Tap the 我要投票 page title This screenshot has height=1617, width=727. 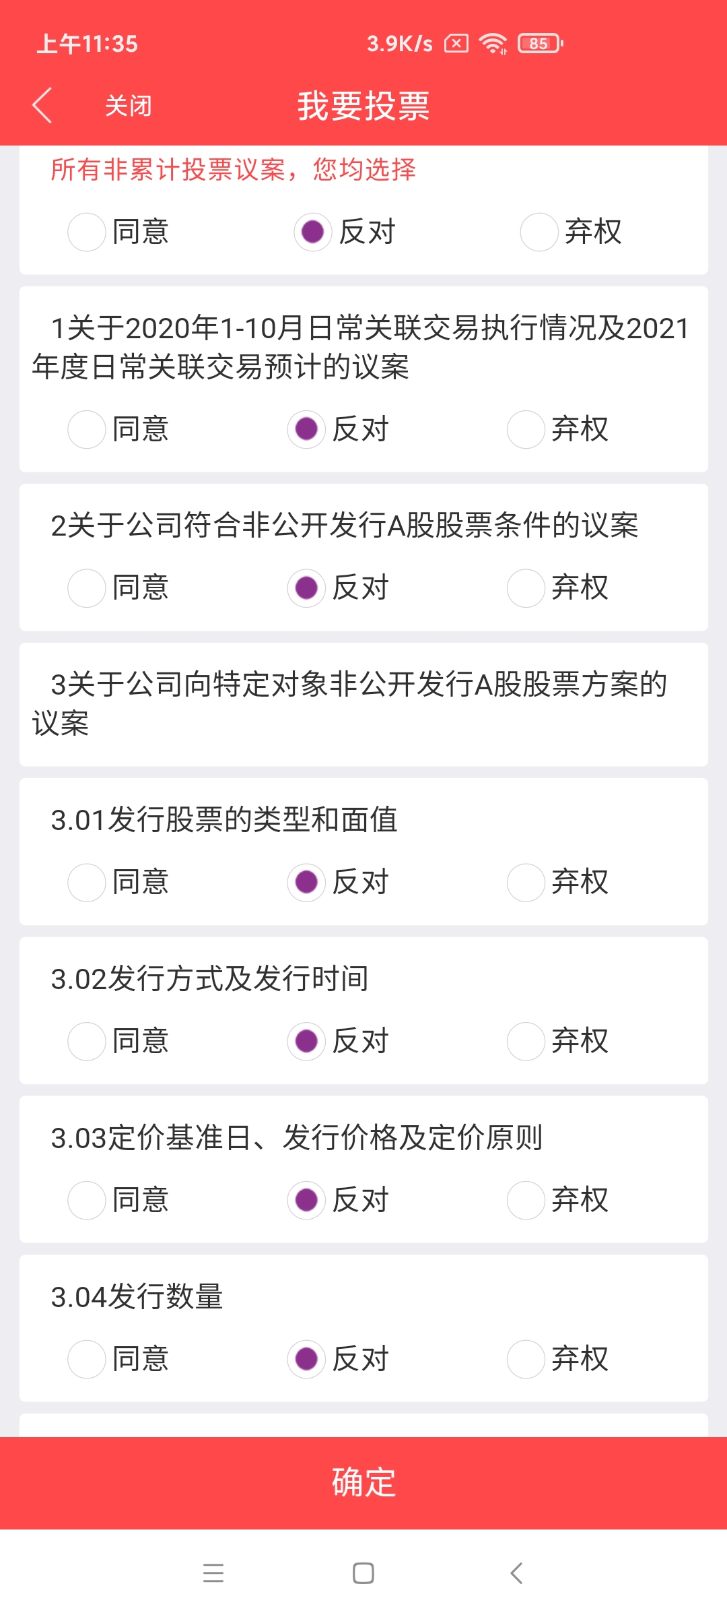click(x=363, y=106)
